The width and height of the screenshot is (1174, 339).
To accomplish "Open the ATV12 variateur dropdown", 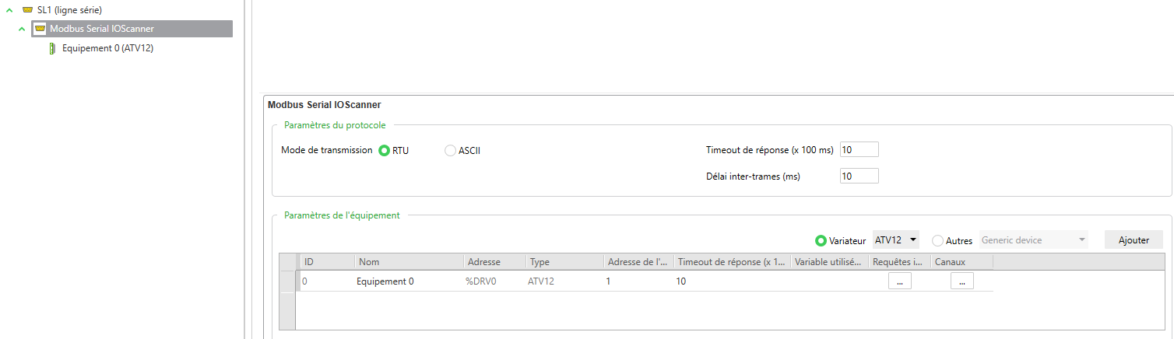I will [x=896, y=240].
